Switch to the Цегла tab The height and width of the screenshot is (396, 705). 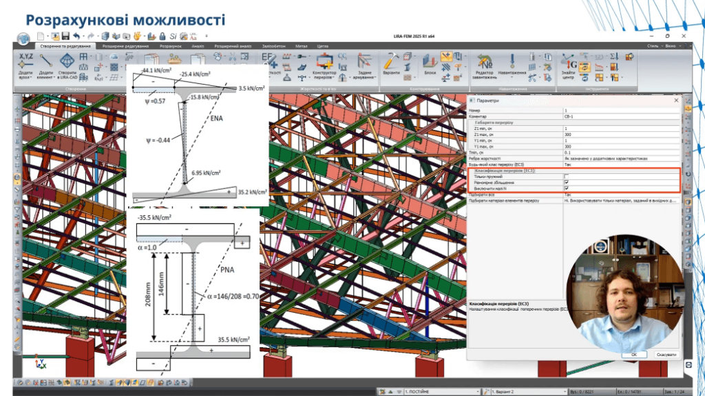tap(323, 46)
